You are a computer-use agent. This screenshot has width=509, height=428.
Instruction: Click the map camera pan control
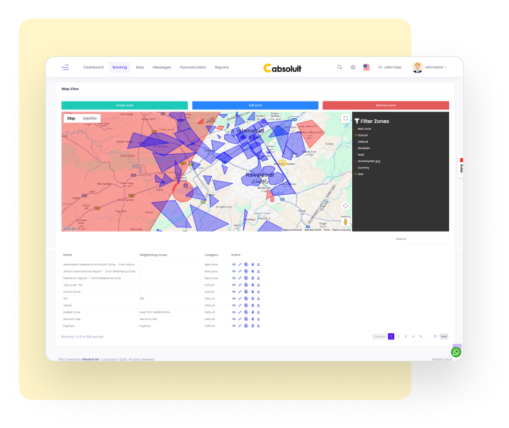coord(345,206)
